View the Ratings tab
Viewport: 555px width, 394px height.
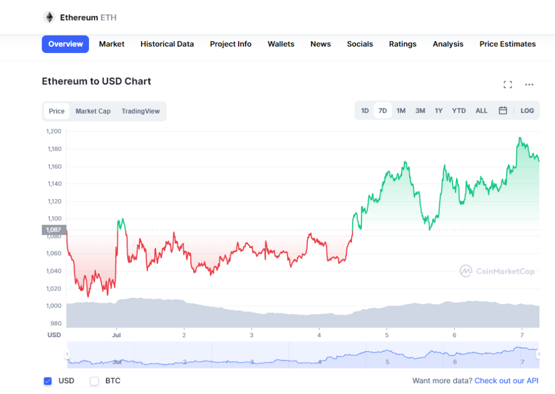403,44
